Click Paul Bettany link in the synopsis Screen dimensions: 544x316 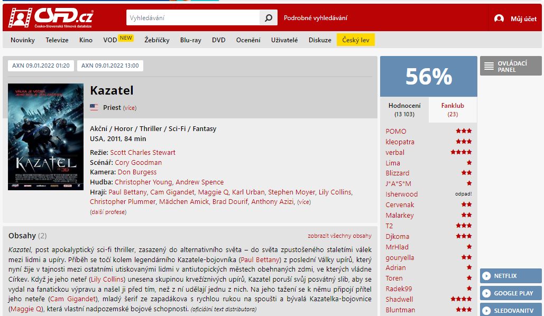pos(260,259)
